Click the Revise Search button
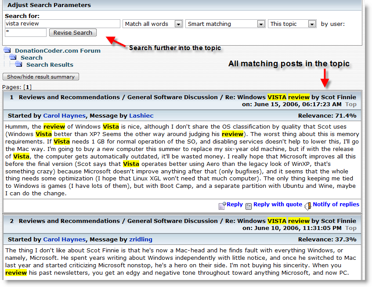Image resolution: width=372 pixels, height=287 pixels. click(73, 32)
